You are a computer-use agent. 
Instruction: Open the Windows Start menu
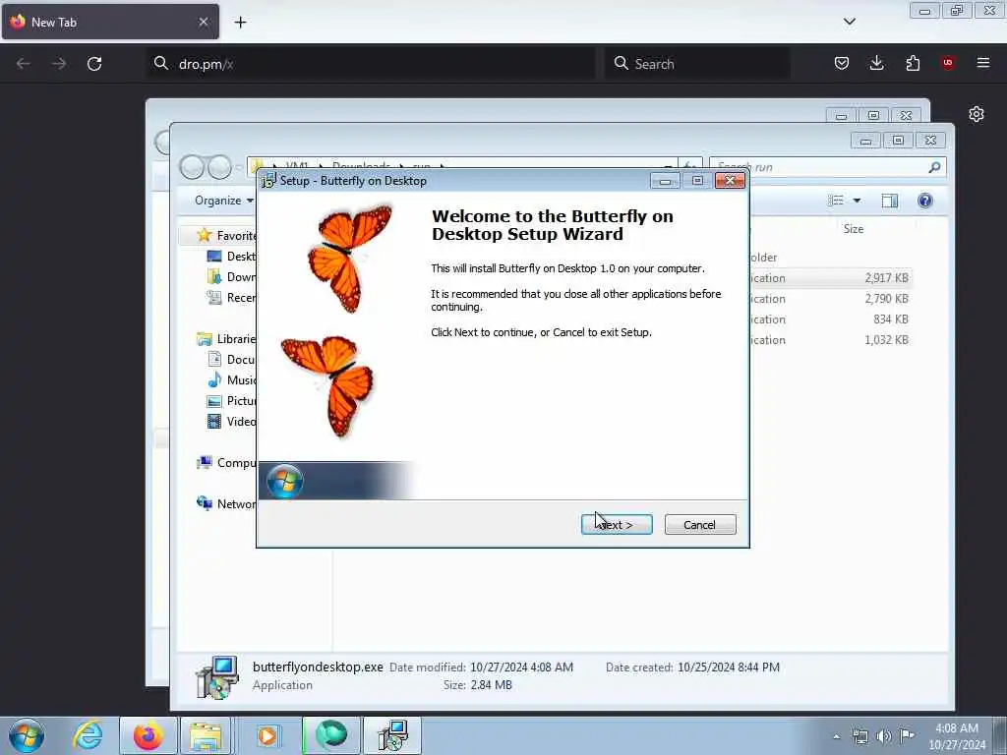(x=27, y=735)
